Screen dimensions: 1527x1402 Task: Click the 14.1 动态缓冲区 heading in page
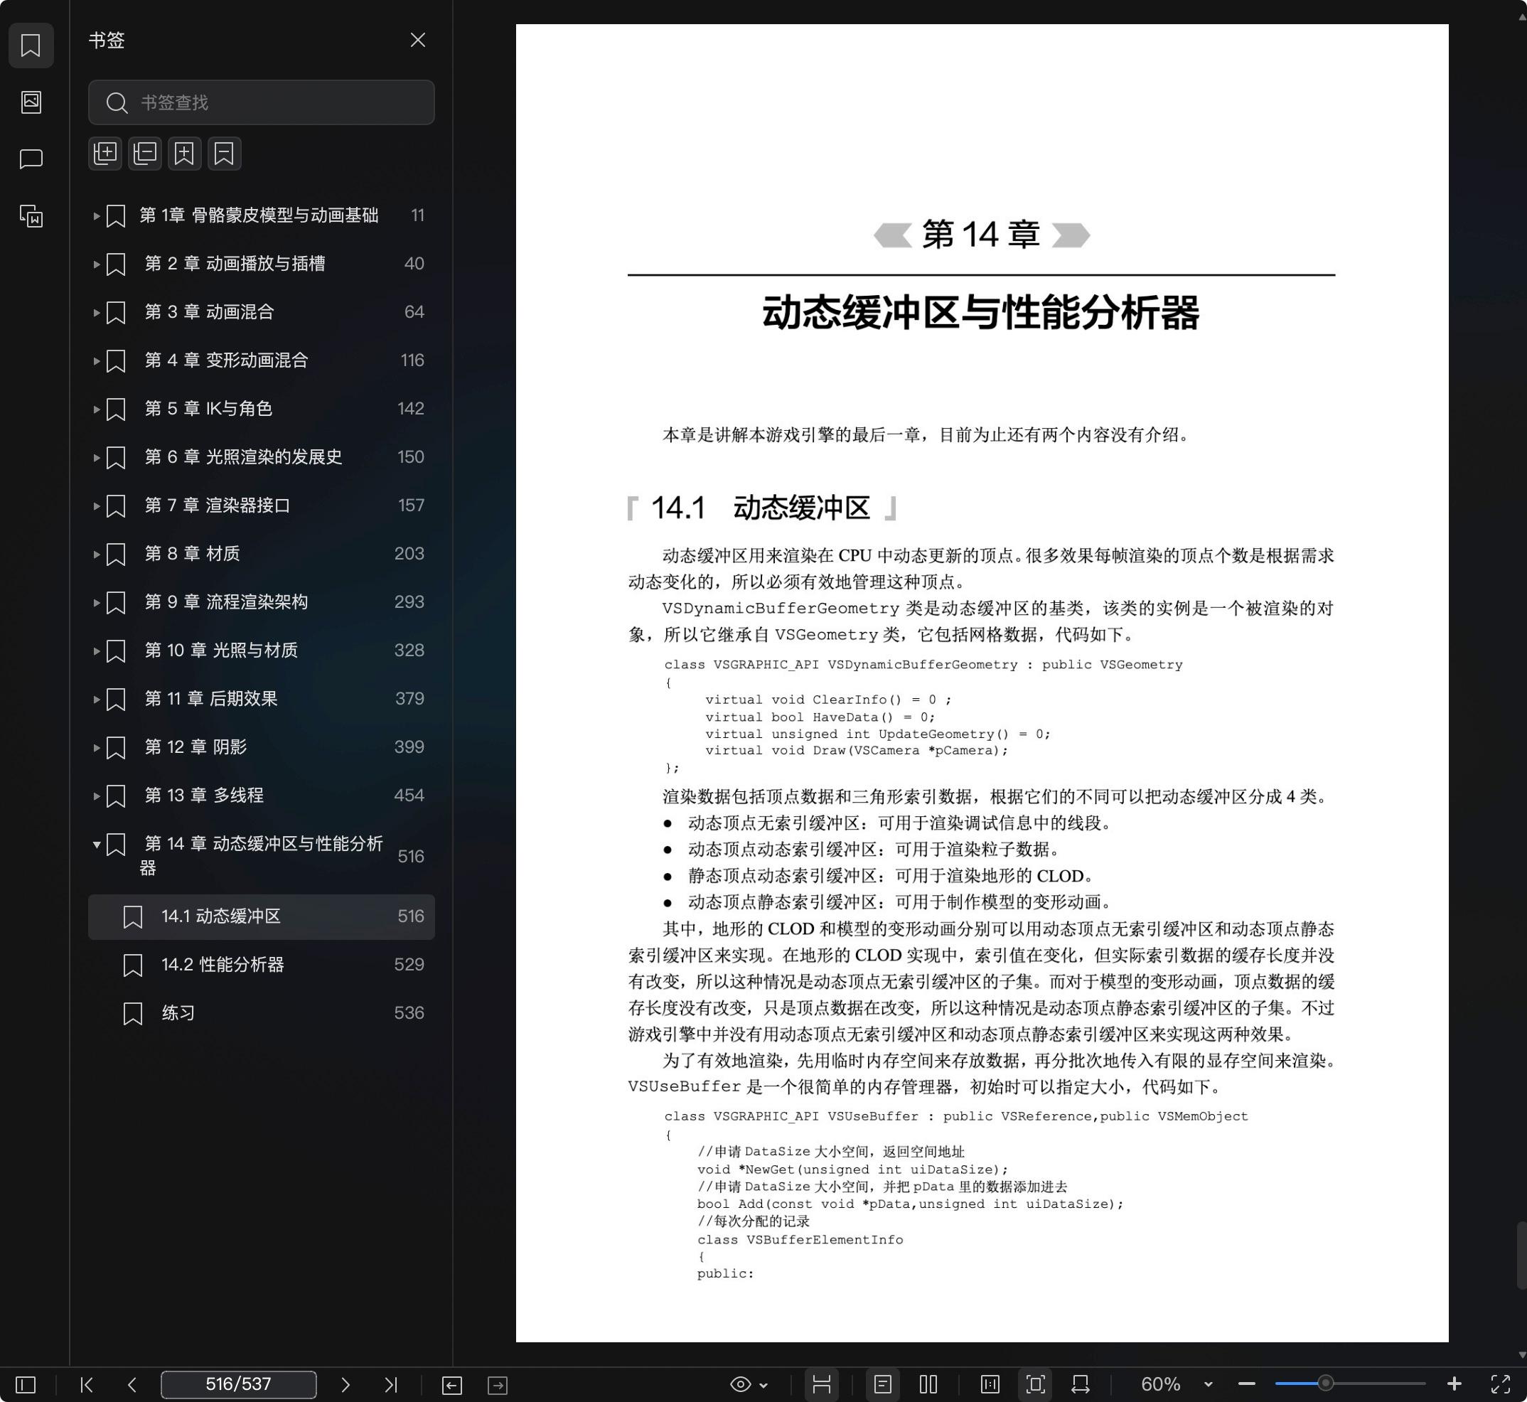(761, 508)
